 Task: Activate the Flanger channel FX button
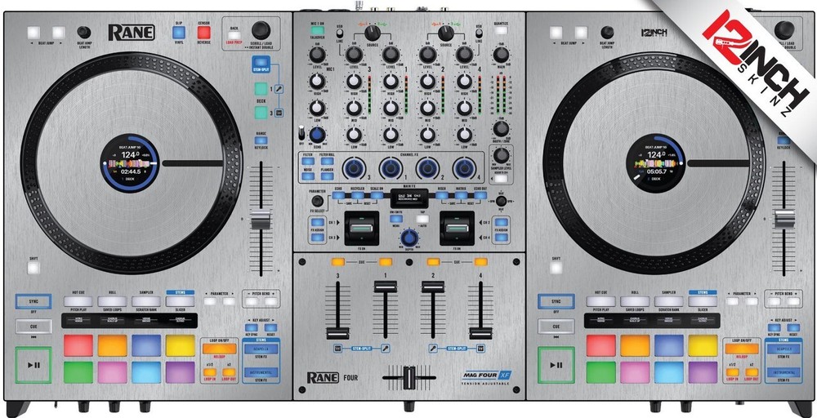pos(328,176)
